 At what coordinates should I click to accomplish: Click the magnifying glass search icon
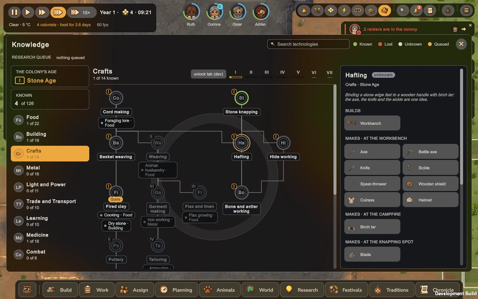[x=403, y=11]
